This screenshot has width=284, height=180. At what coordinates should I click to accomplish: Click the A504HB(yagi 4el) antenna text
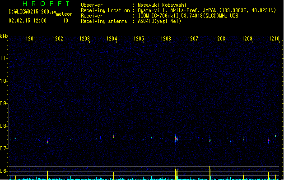(159, 21)
